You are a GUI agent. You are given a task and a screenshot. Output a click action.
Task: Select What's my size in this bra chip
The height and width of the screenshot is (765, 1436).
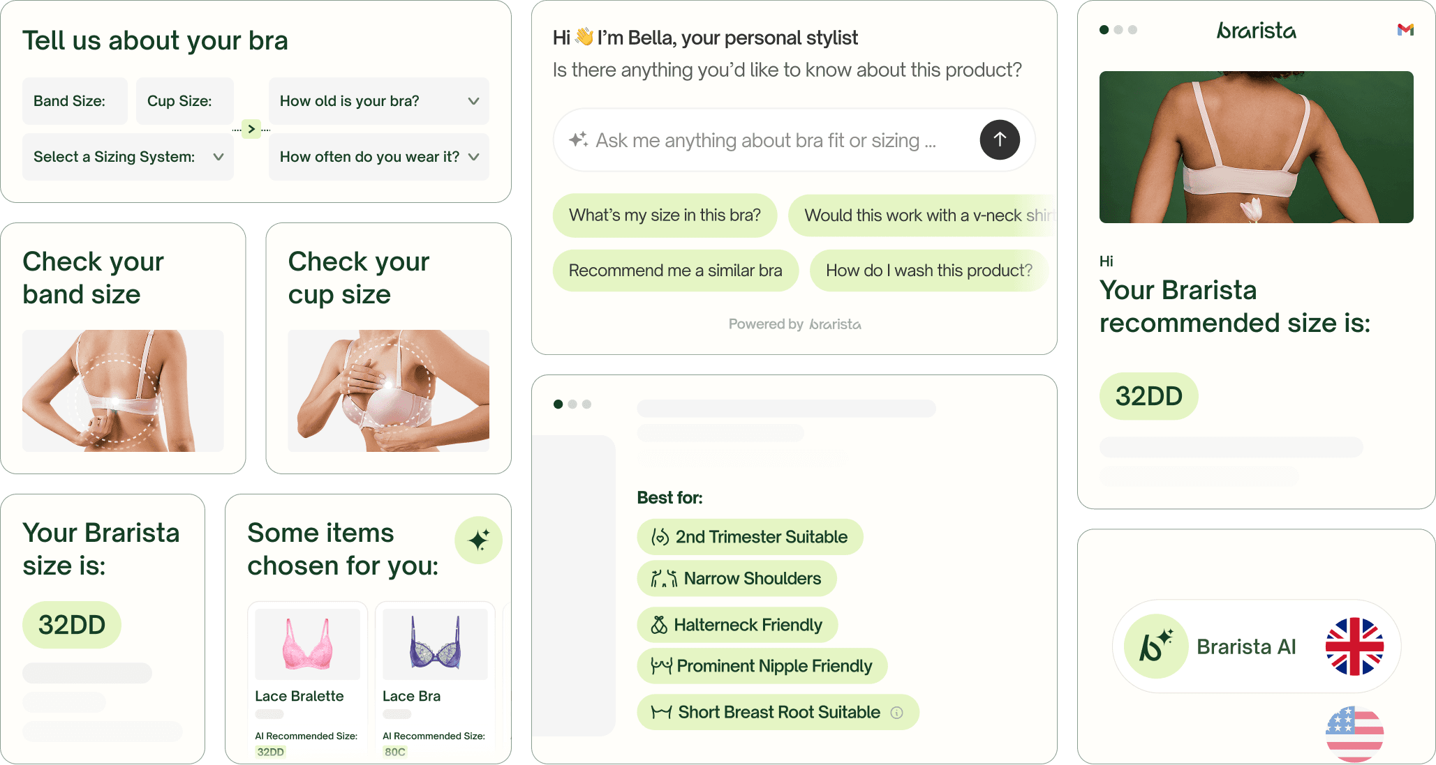665,215
